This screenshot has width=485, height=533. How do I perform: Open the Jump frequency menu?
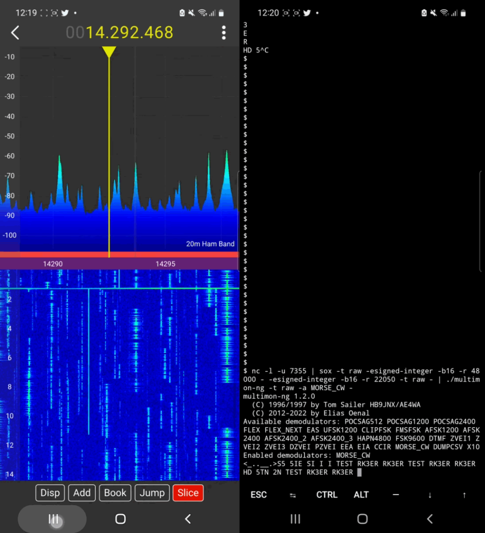(x=152, y=492)
